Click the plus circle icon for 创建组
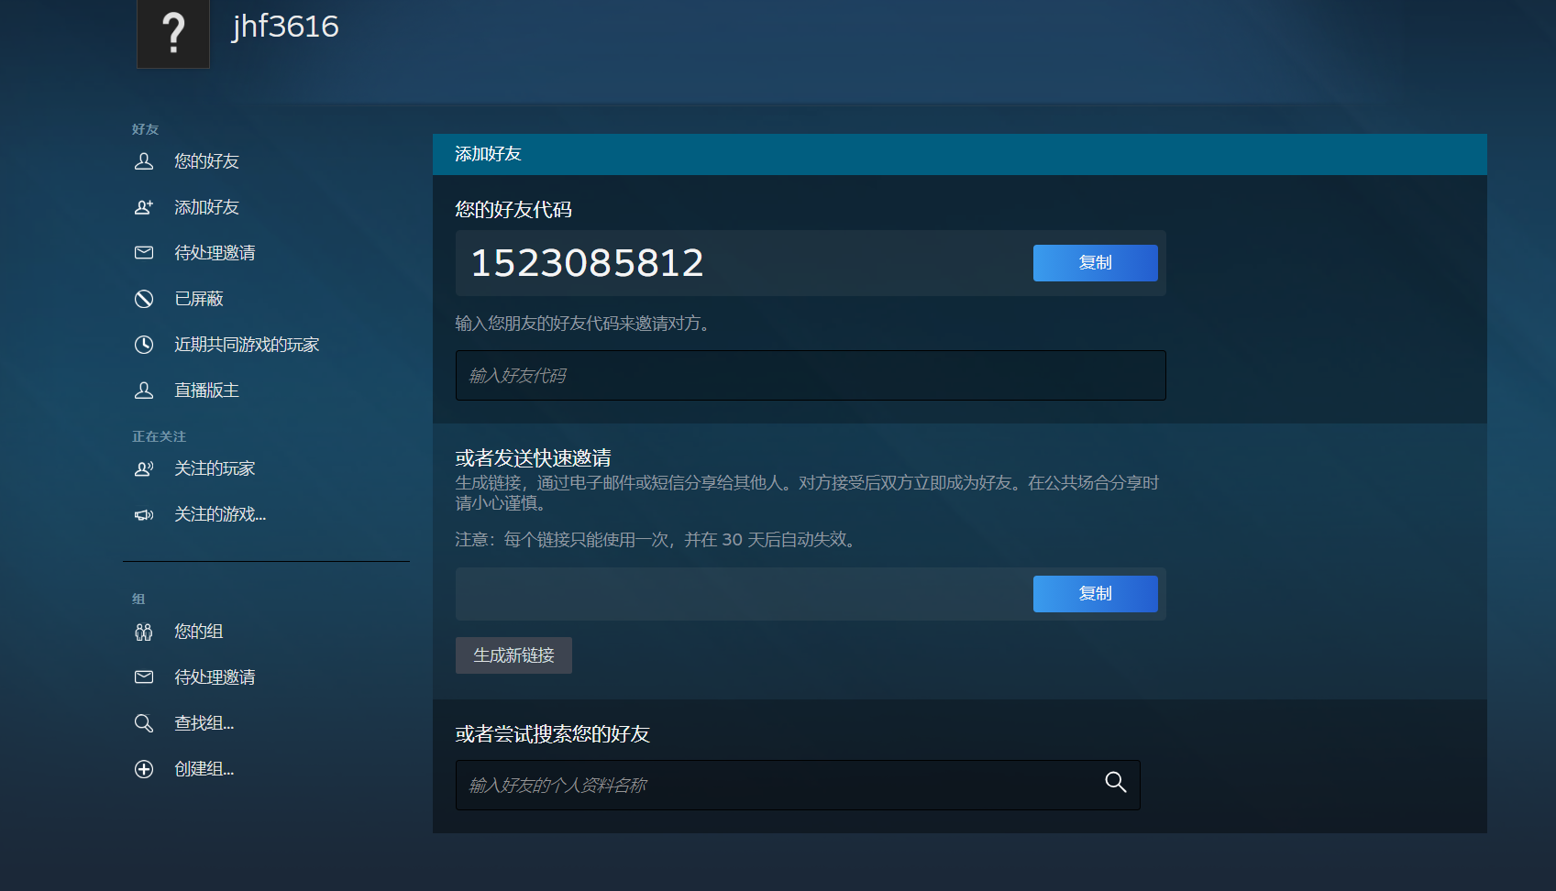 point(144,769)
